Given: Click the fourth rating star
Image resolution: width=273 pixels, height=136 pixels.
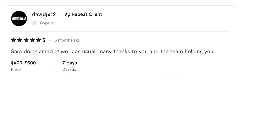Looking at the screenshot, I should click(32, 40).
